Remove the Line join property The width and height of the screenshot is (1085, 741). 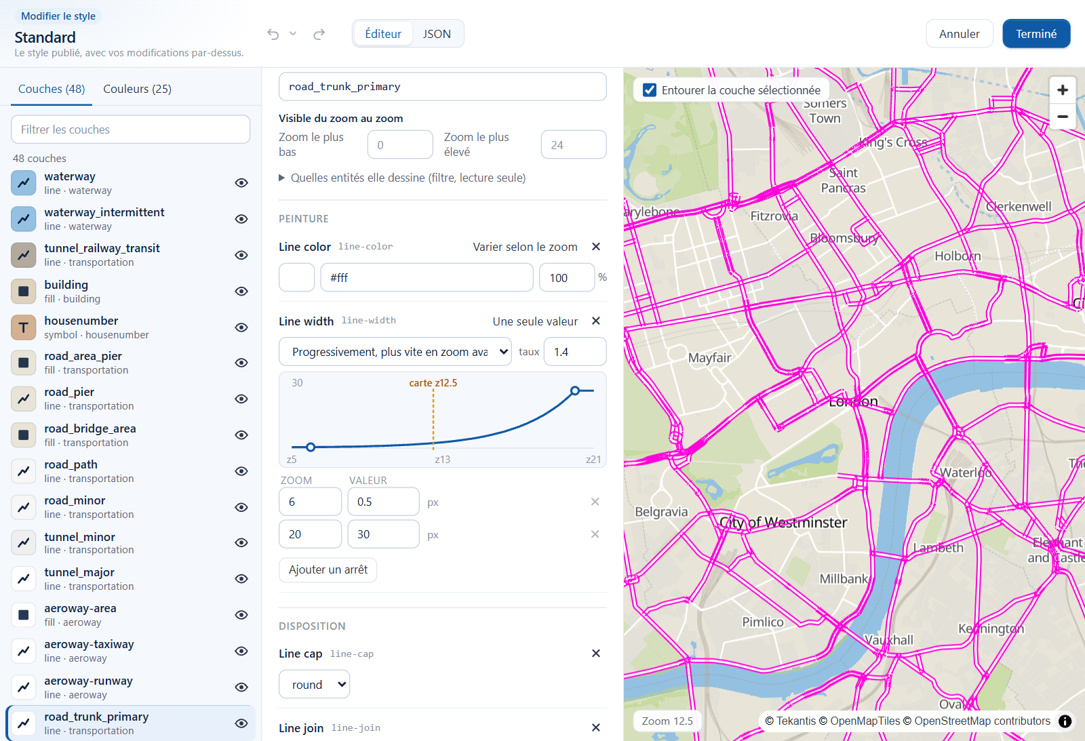tap(596, 727)
